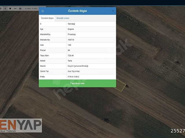Image resolution: width=185 pixels, height=138 pixels.
Task: Click the Tapu Alanı label
Action: point(45,55)
